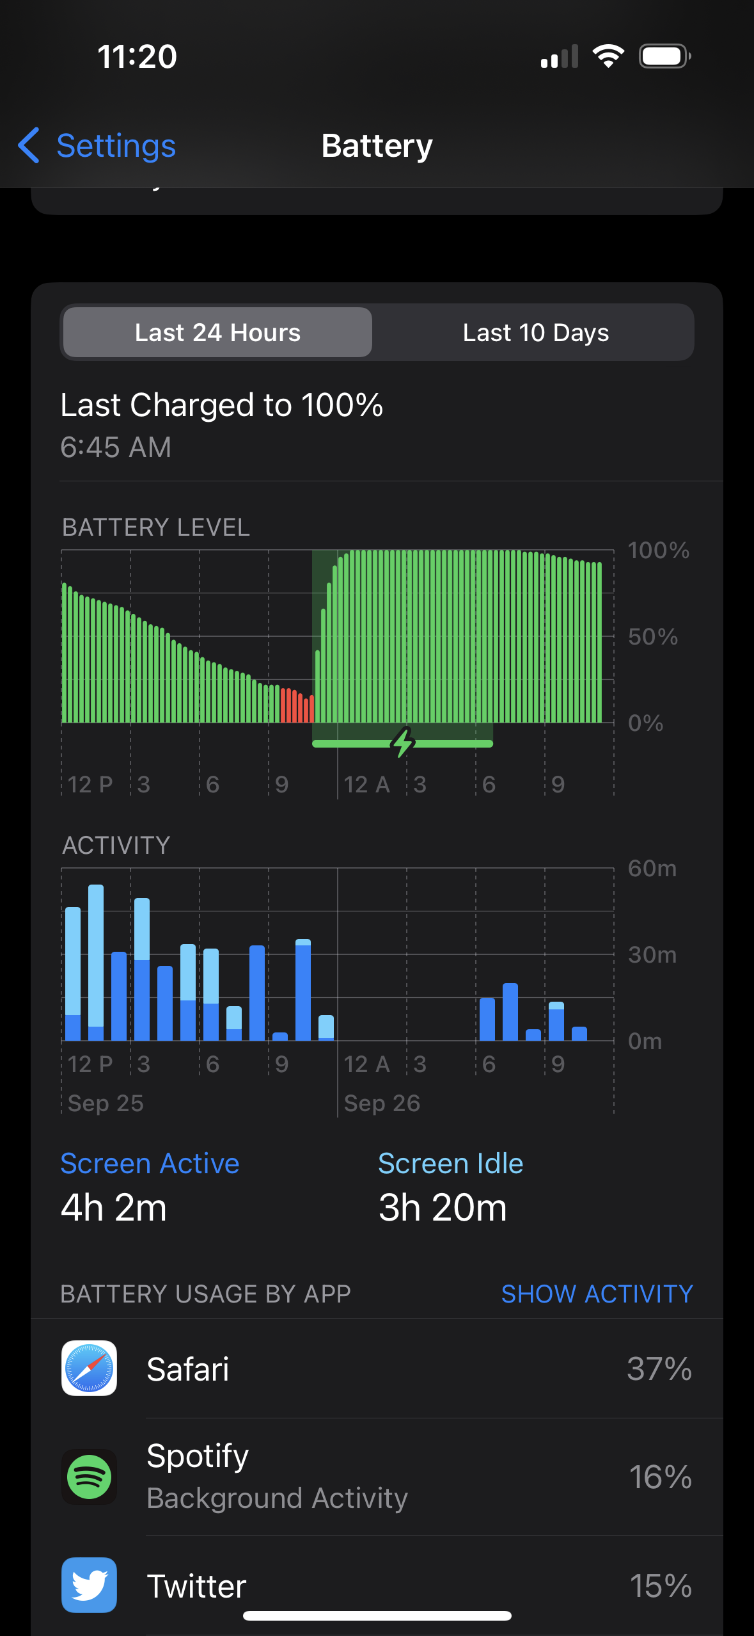
Task: Tap the battery status bar icon
Action: tap(664, 56)
